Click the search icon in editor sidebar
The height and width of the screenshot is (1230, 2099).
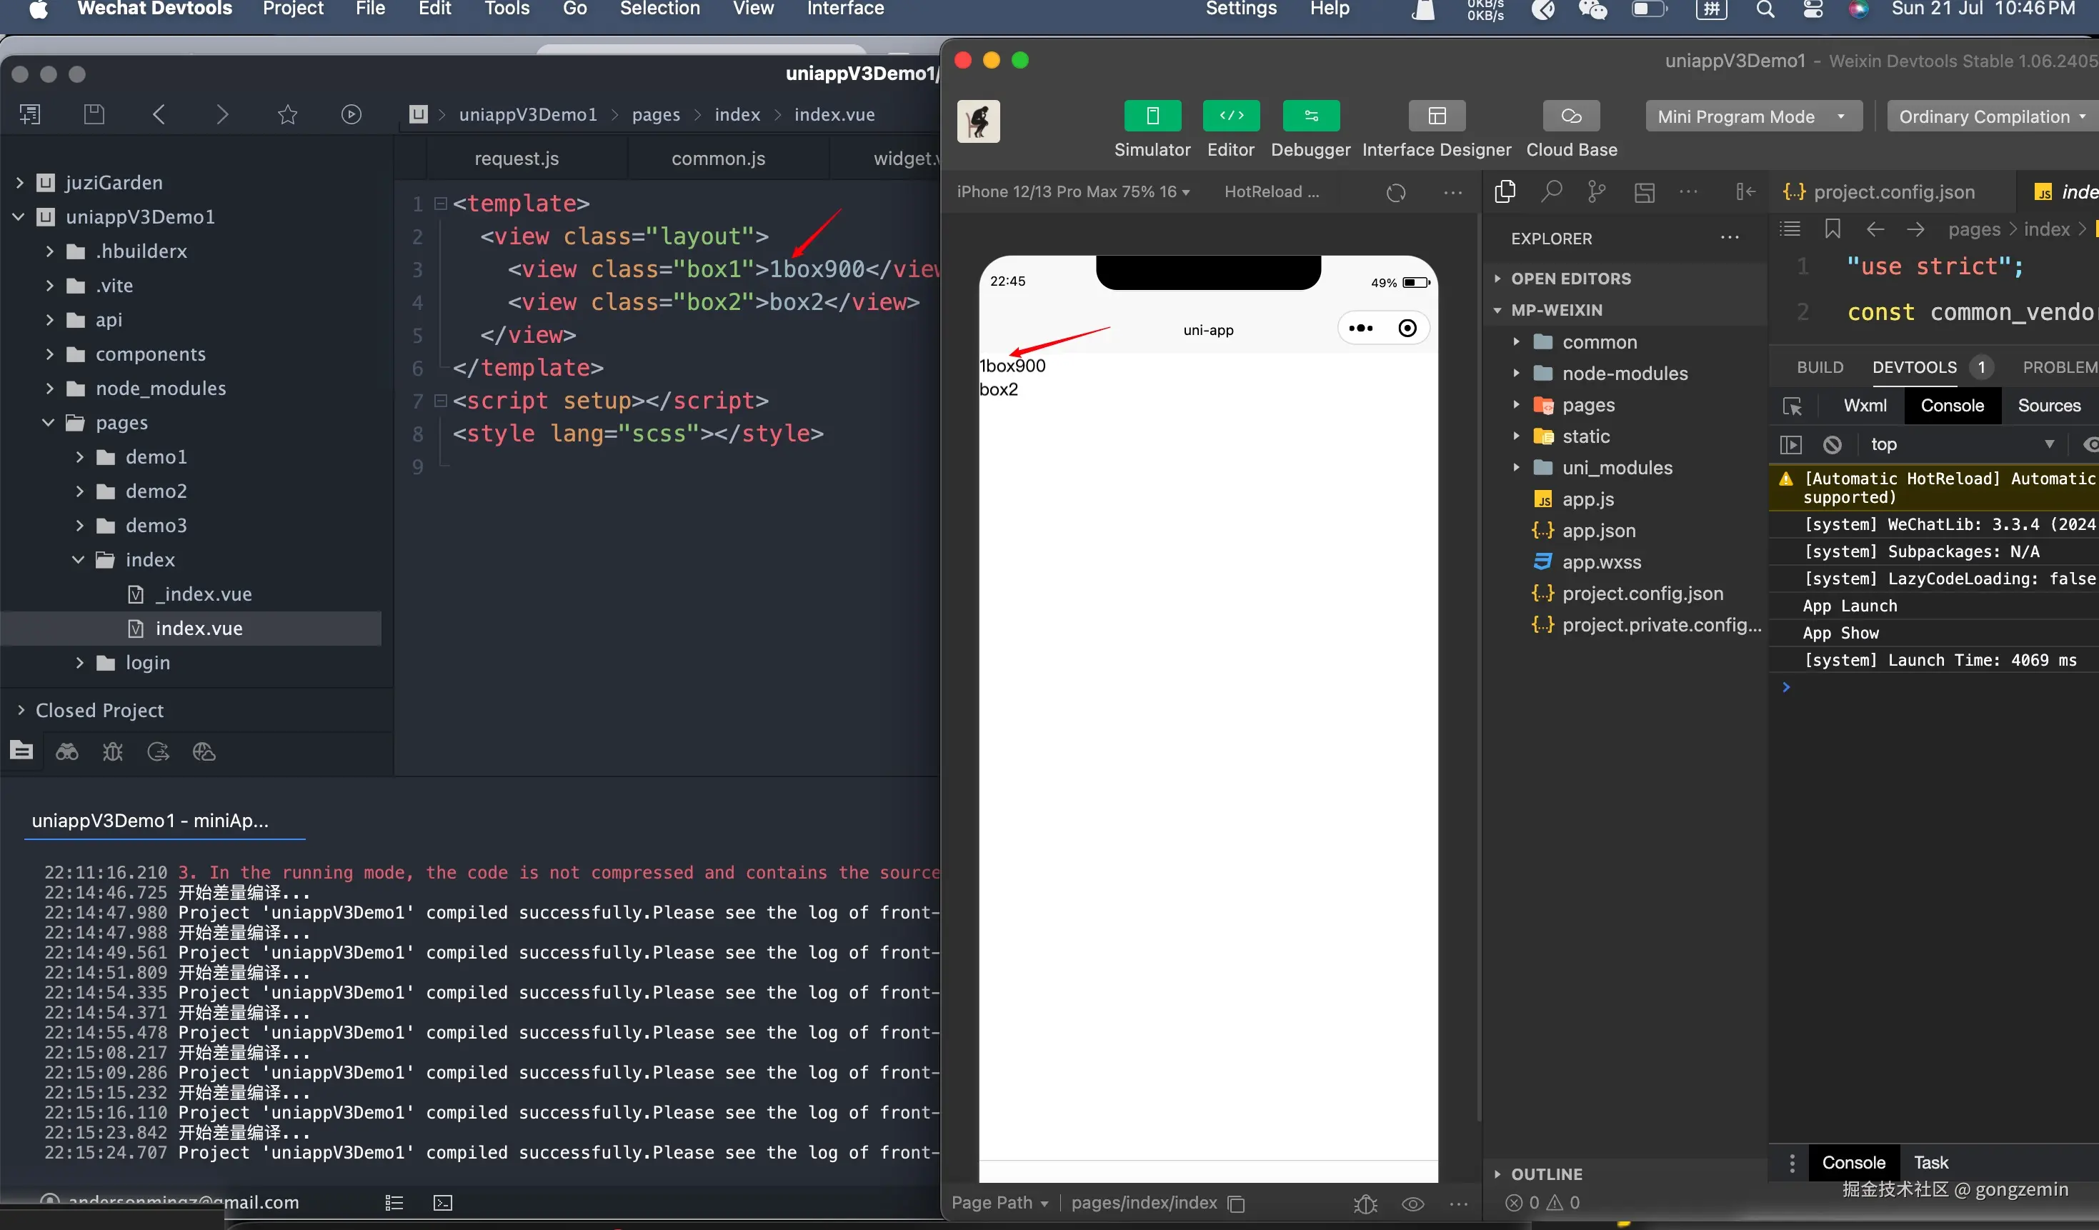coord(1551,191)
